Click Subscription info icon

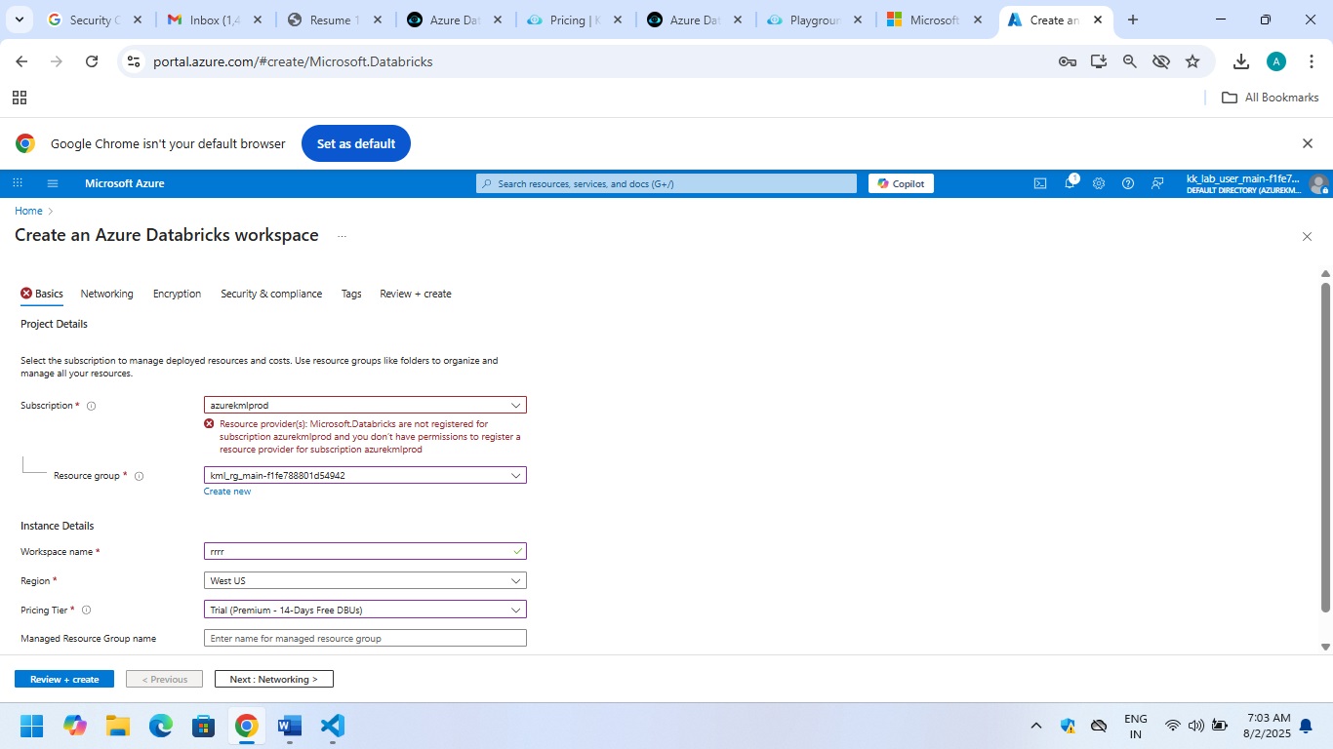point(92,406)
